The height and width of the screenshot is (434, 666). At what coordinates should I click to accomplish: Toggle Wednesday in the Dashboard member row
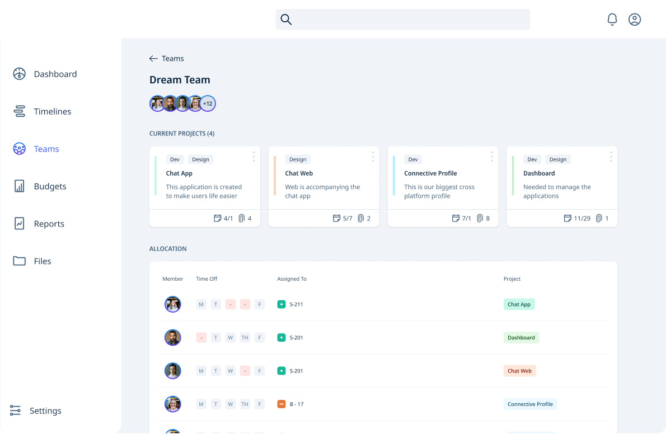(230, 338)
